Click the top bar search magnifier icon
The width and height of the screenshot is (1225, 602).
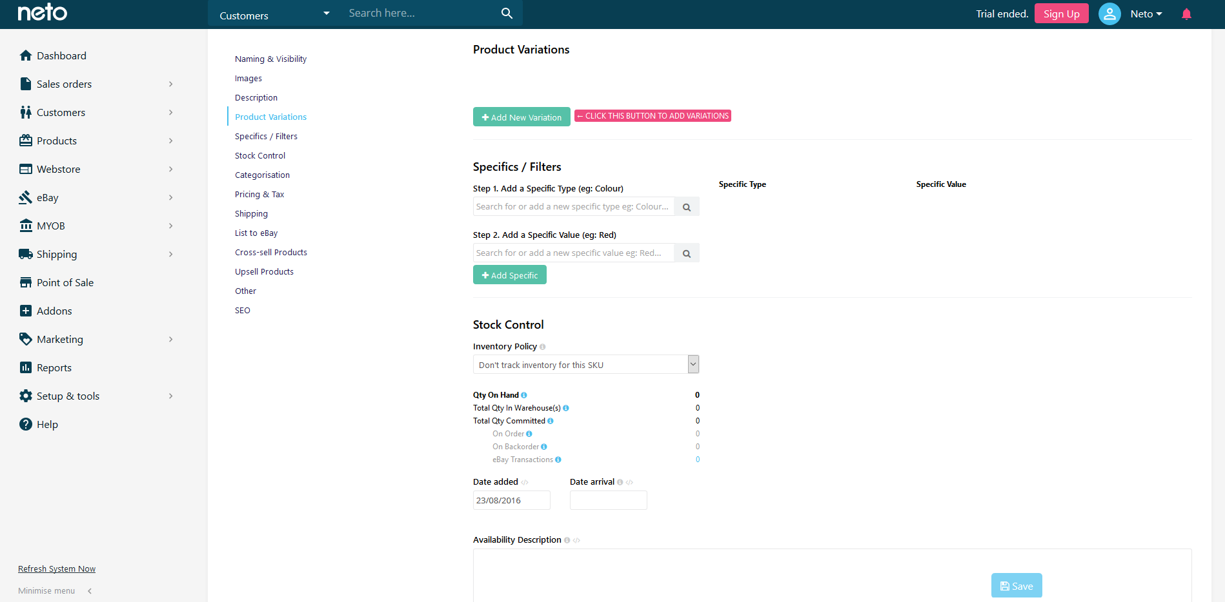pos(507,13)
